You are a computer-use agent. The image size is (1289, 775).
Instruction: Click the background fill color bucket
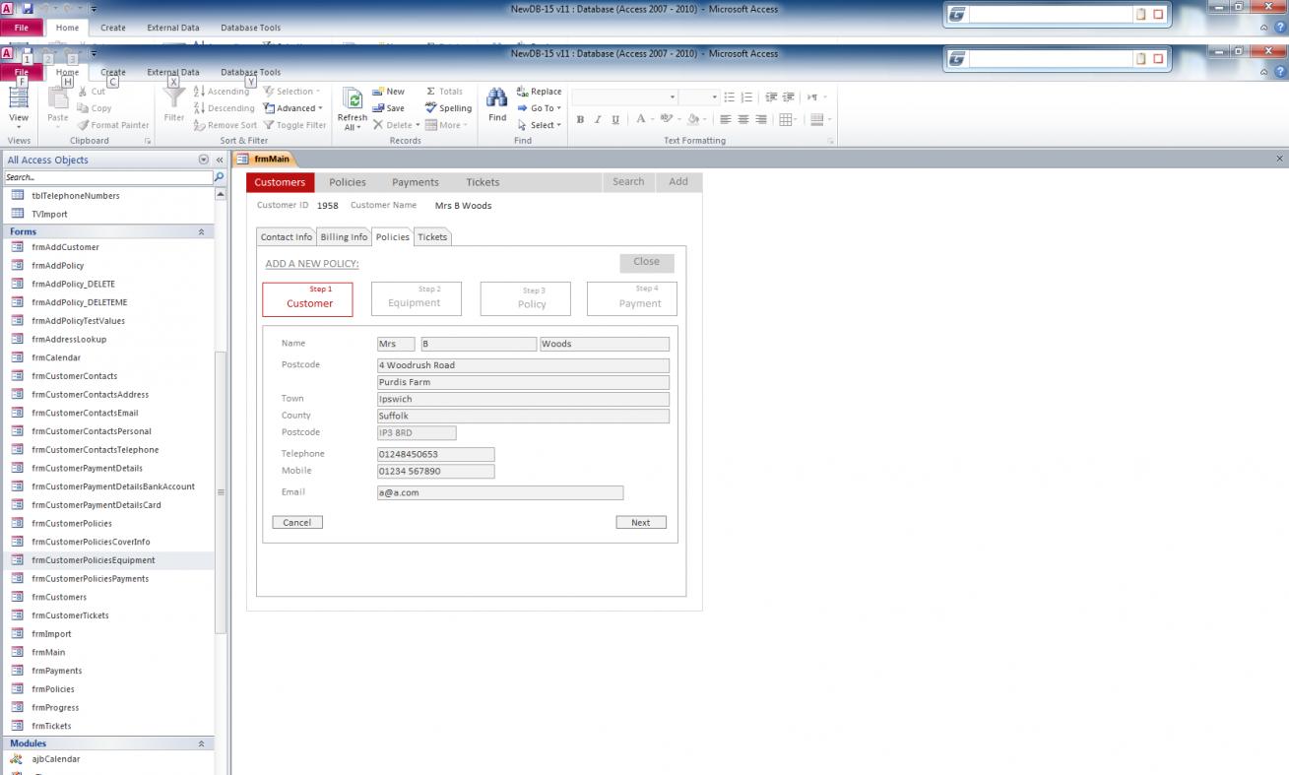[693, 119]
